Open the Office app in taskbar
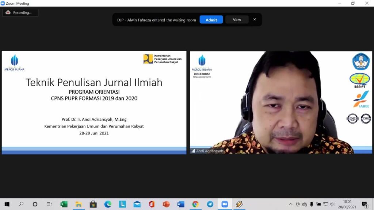374x210 pixels. (x=152, y=204)
